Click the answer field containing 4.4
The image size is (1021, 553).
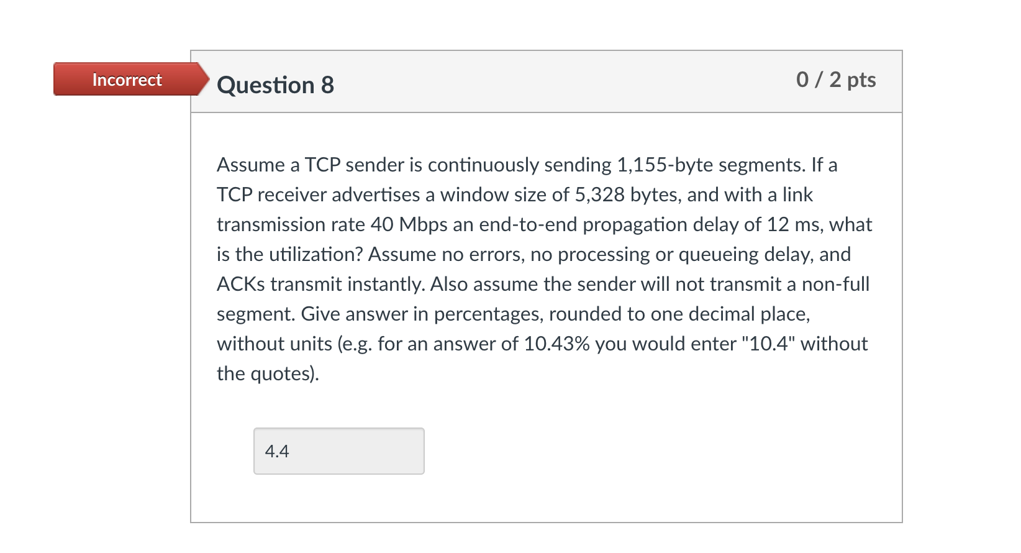[x=338, y=451]
